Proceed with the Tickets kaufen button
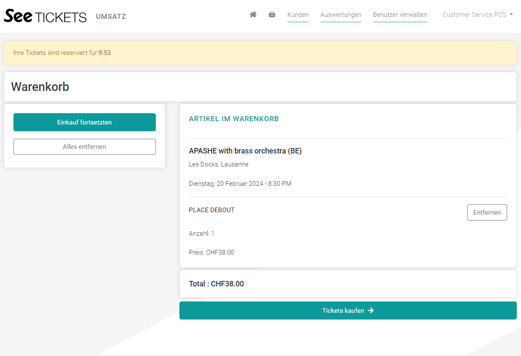The width and height of the screenshot is (521, 356). click(x=348, y=311)
